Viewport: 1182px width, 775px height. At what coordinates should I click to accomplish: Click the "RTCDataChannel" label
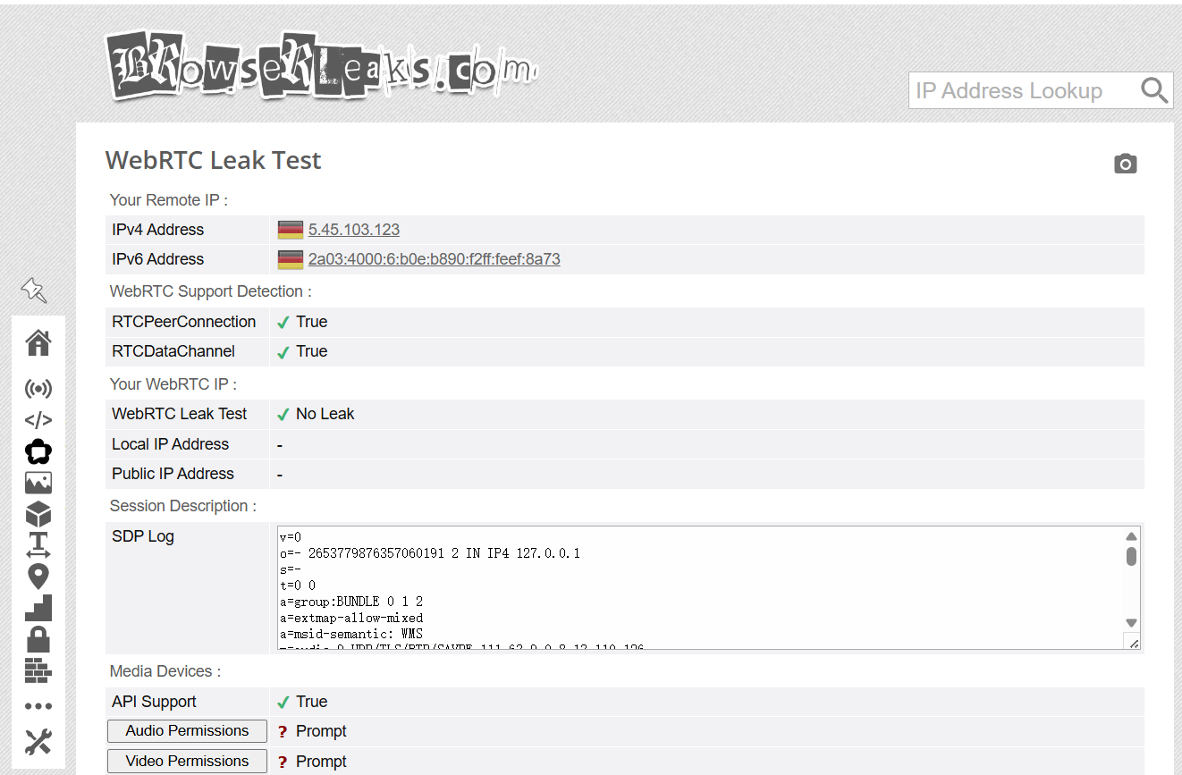pos(173,351)
